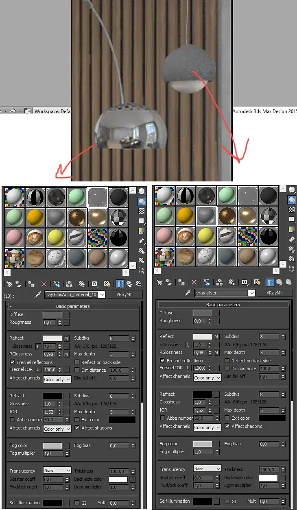Click sample slots scroll-down arrow, FlosArco panel
The height and width of the screenshot is (510, 297).
(132, 266)
